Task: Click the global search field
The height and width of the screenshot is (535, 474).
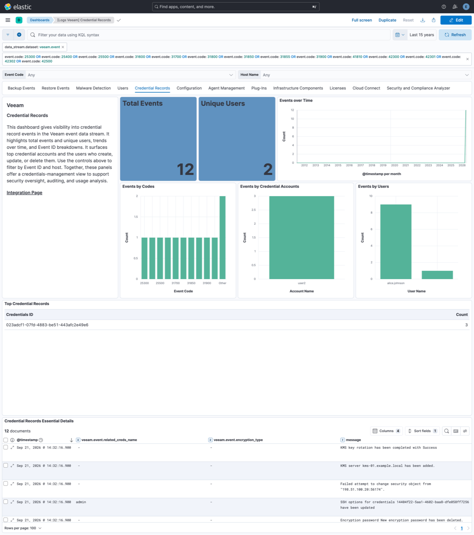Action: (236, 7)
